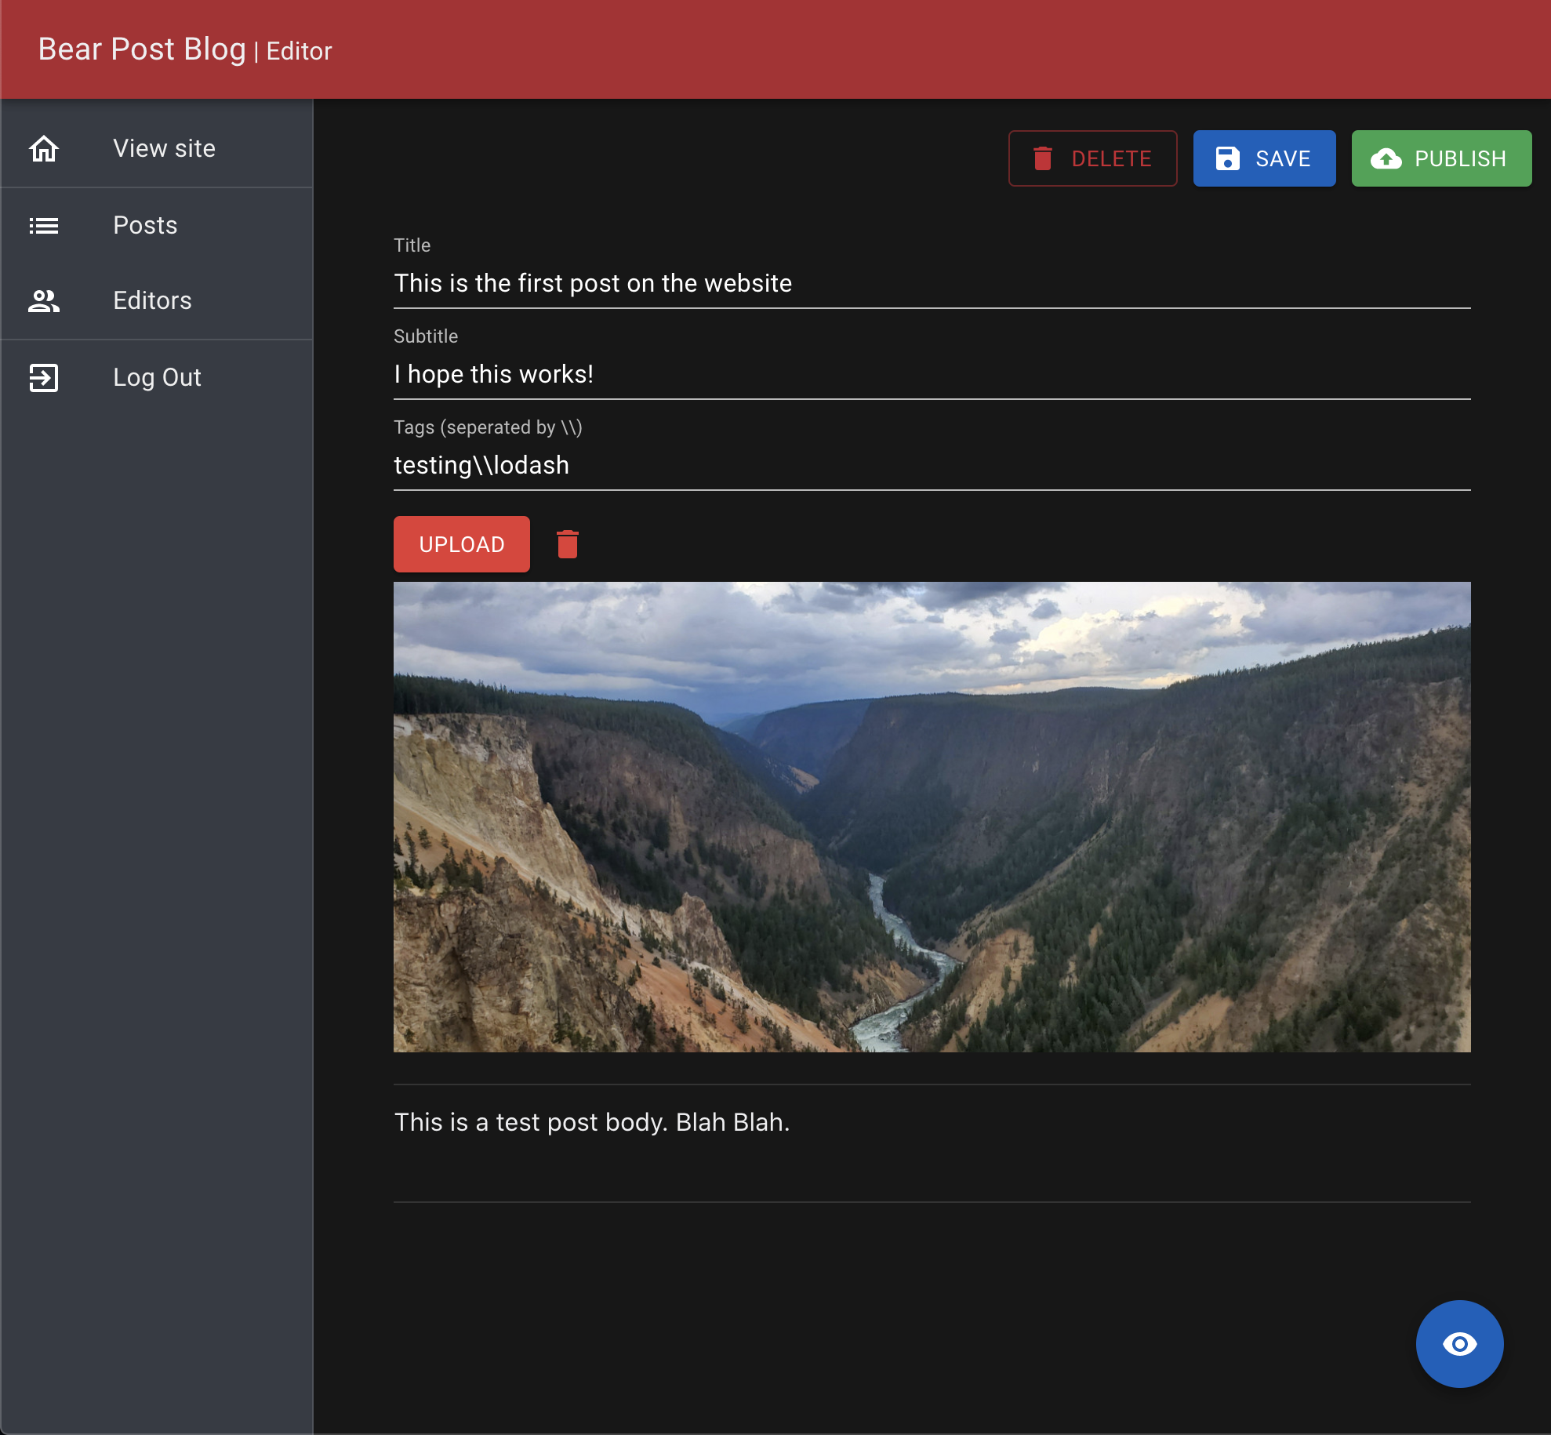Click the trash icon next to Upload

[567, 544]
